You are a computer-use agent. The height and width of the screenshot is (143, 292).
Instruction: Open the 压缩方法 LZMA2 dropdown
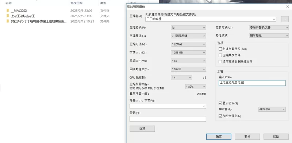tap(188, 44)
